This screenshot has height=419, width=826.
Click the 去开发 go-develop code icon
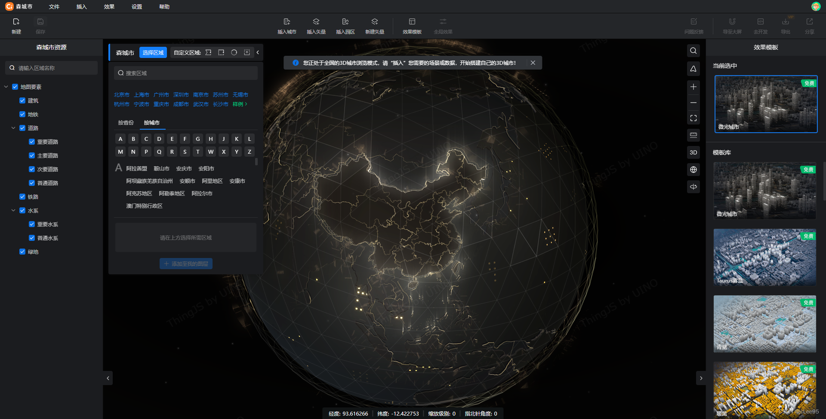pyautogui.click(x=761, y=21)
